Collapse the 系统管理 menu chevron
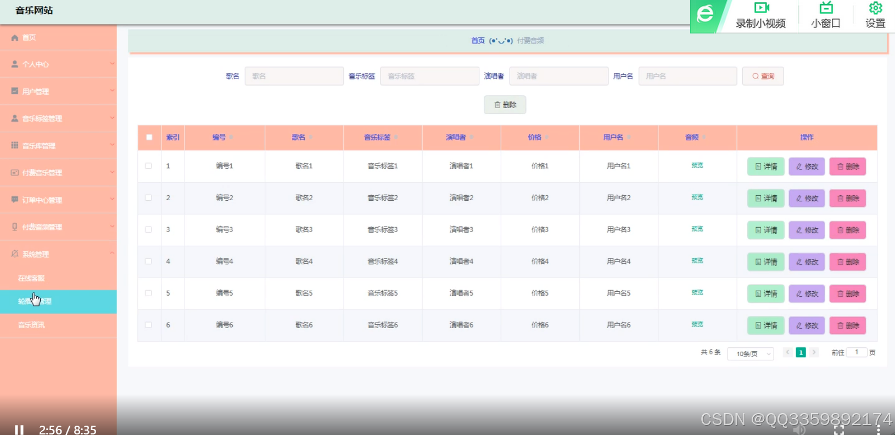This screenshot has height=435, width=895. tap(112, 253)
